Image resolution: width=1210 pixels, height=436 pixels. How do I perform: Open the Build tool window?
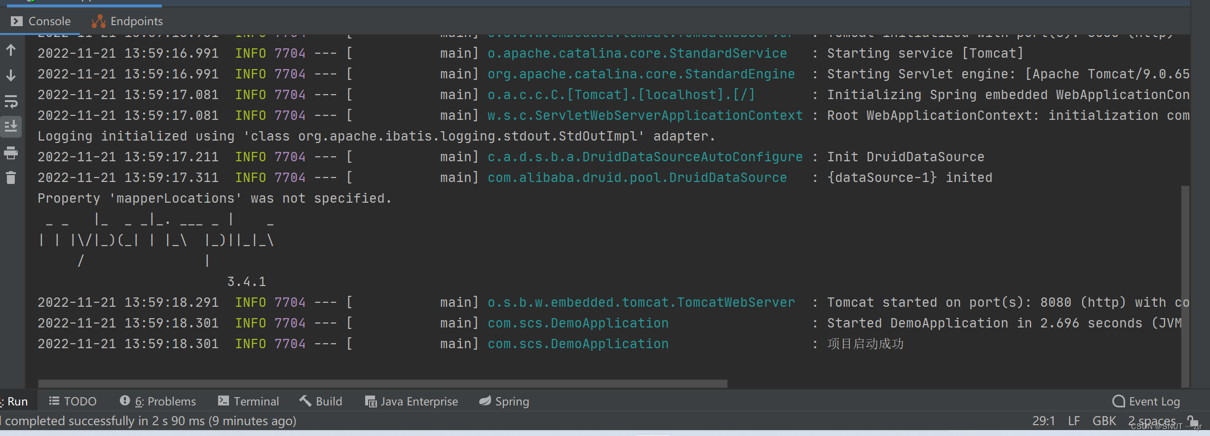[x=321, y=401]
